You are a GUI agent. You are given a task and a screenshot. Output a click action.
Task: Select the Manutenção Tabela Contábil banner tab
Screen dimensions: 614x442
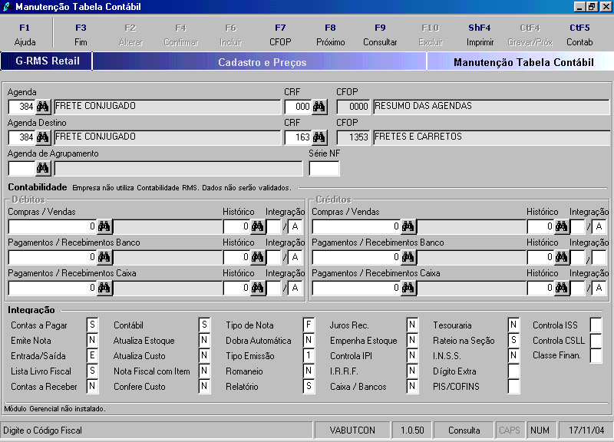coord(520,62)
